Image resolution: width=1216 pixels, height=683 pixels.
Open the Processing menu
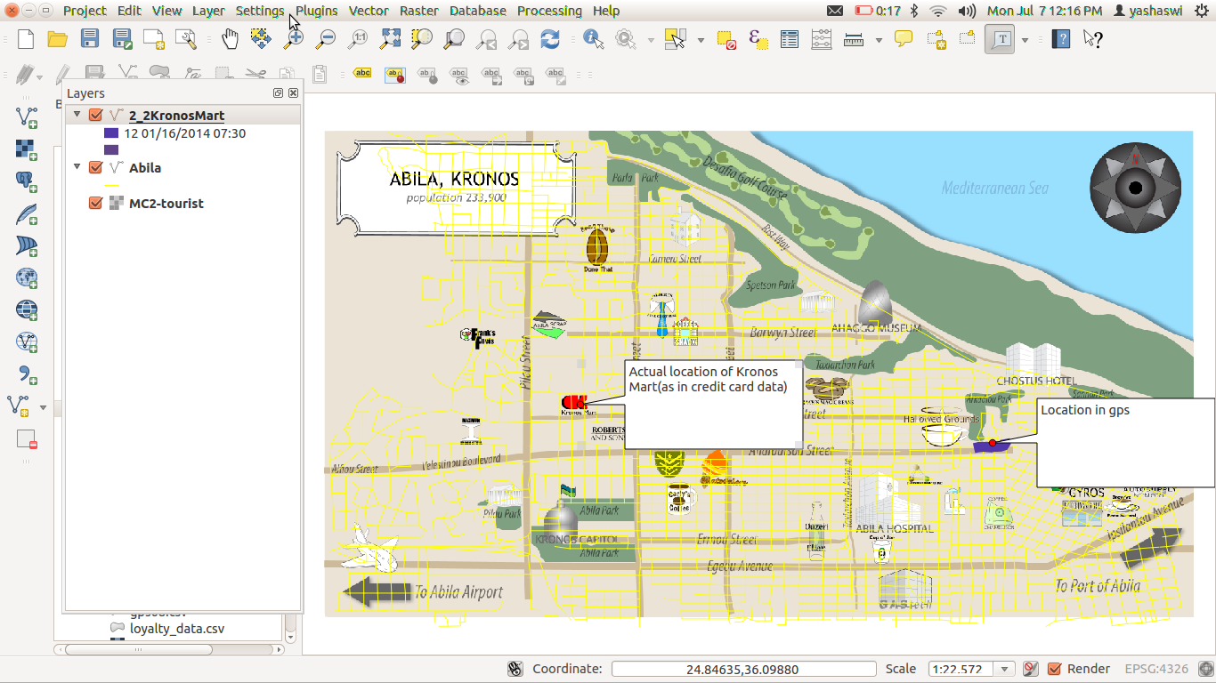tap(549, 11)
